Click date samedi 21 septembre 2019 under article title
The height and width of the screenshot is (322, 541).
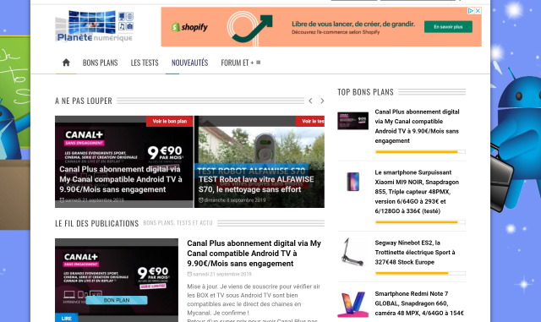click(x=220, y=275)
